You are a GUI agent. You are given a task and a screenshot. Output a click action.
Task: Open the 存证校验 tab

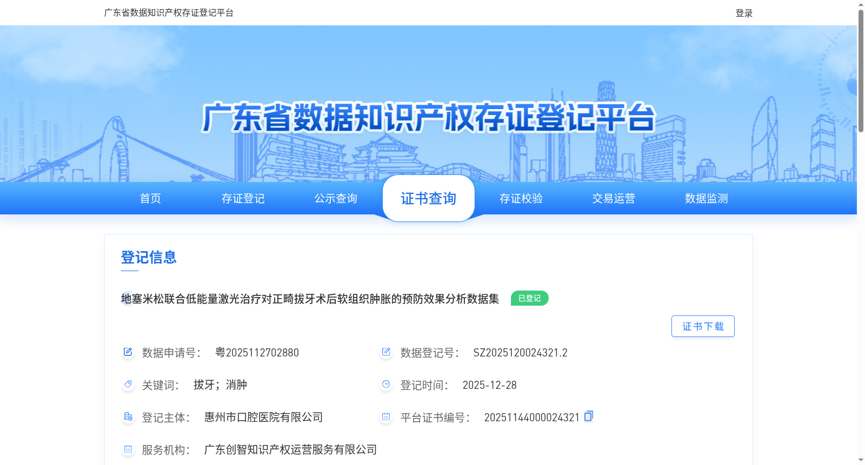(x=521, y=198)
